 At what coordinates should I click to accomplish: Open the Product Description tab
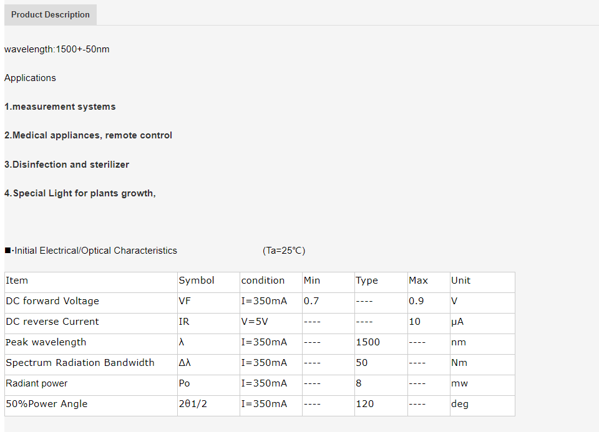click(51, 14)
